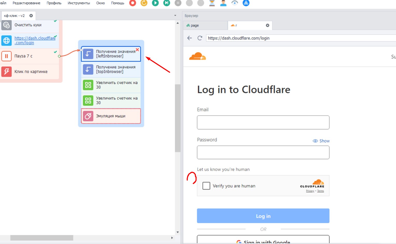The width and height of the screenshot is (396, 244).
Task: Close the кф клик - v2 tab
Action: click(x=31, y=16)
